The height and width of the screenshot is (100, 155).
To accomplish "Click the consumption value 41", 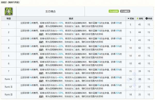I will click(139, 56).
